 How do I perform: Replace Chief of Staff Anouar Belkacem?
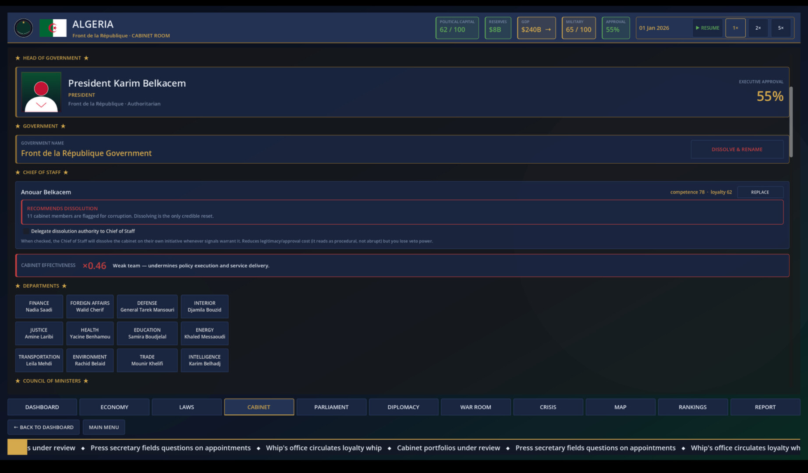point(760,192)
